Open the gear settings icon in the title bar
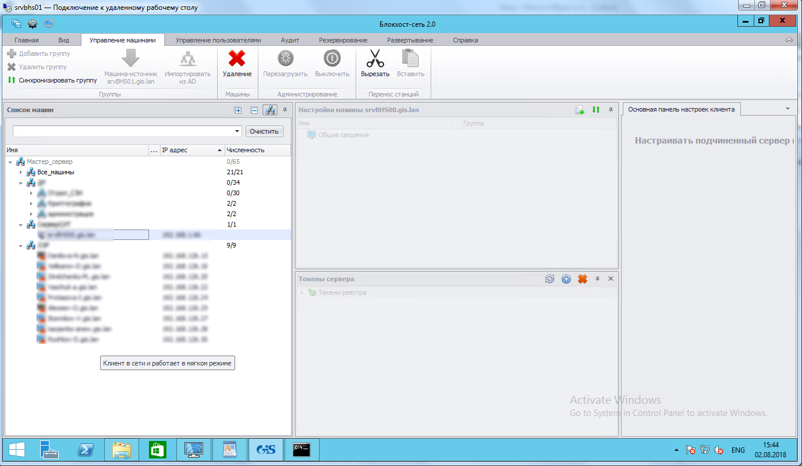The image size is (802, 466). (x=33, y=24)
